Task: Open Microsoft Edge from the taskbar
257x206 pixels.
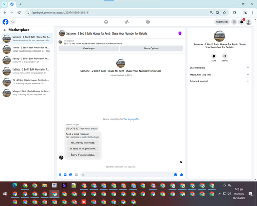Action: tap(15, 185)
